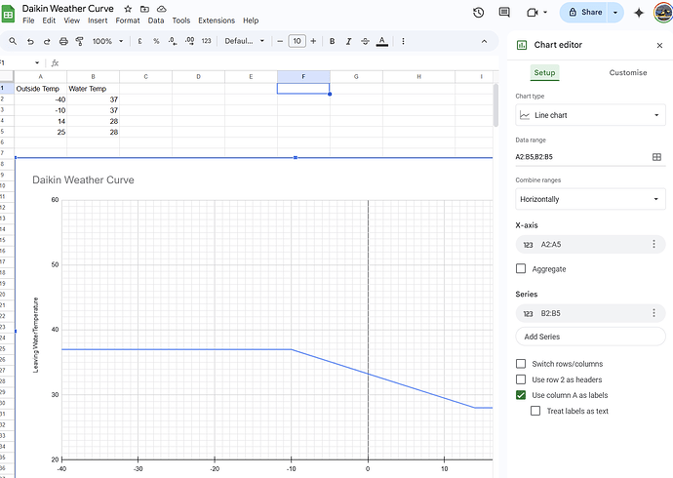Open the Extensions menu
This screenshot has height=478, width=673.
pyautogui.click(x=216, y=20)
